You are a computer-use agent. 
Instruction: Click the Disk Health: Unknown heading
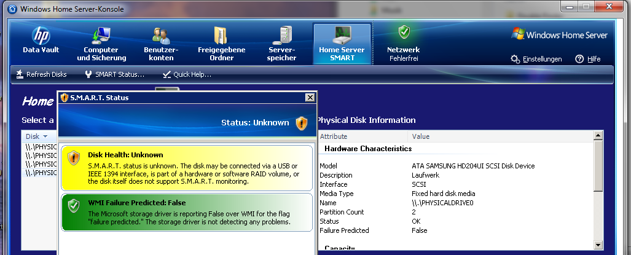point(125,155)
